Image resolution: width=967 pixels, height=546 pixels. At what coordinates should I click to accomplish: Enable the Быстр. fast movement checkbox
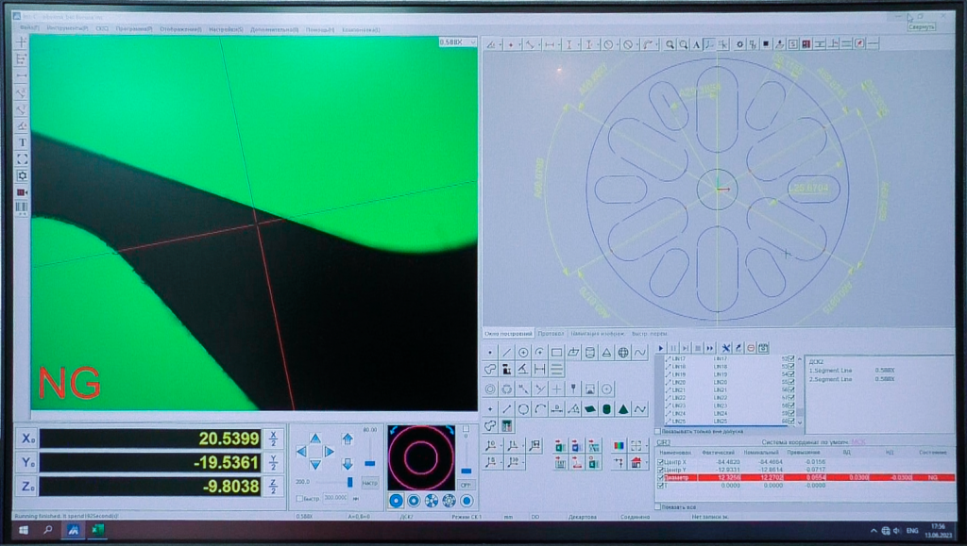coord(299,499)
